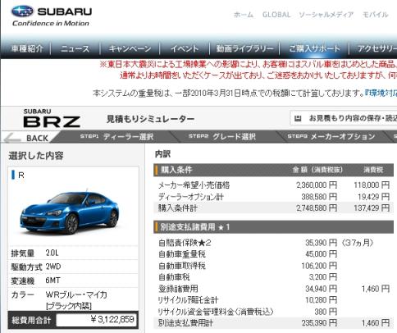Click the SUBARU BRZ title logo
The image size is (397, 333).
(x=52, y=118)
